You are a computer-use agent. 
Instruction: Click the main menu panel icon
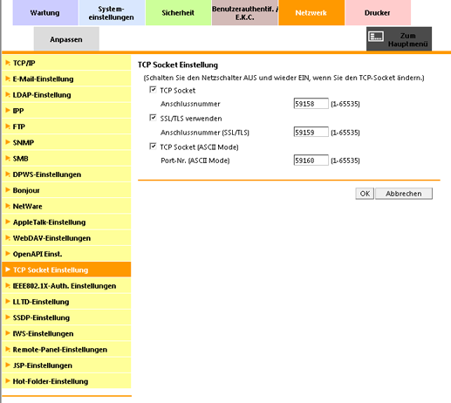(x=376, y=37)
